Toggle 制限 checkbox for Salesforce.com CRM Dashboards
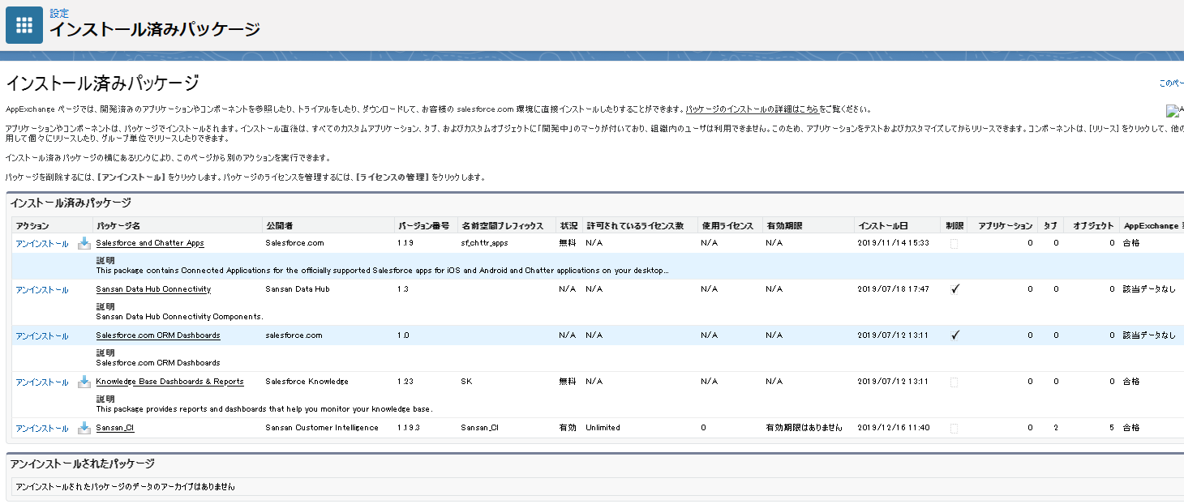 [x=954, y=335]
